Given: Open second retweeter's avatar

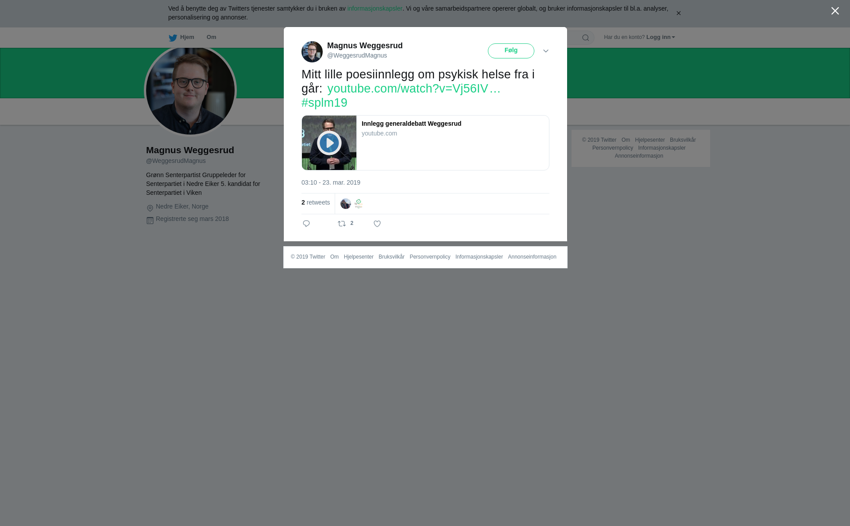Looking at the screenshot, I should coord(358,204).
